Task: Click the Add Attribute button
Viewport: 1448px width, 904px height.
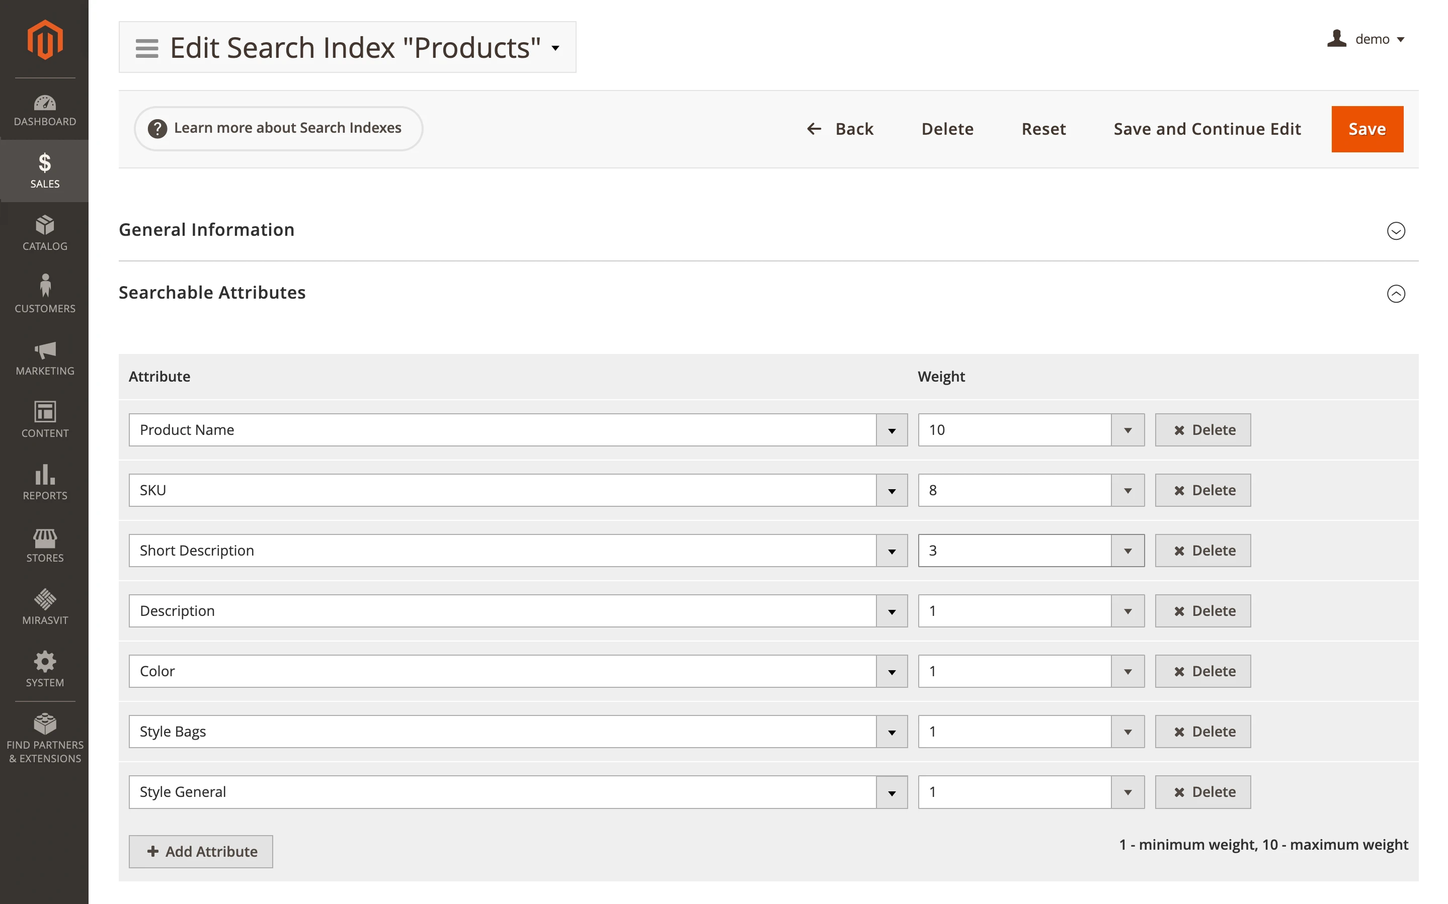Action: pyautogui.click(x=201, y=851)
